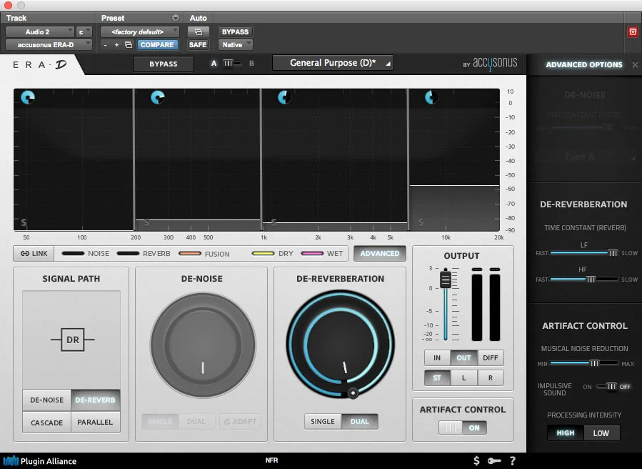The width and height of the screenshot is (642, 469).
Task: Click the band gain knob above 300 Hz
Action: coord(158,97)
